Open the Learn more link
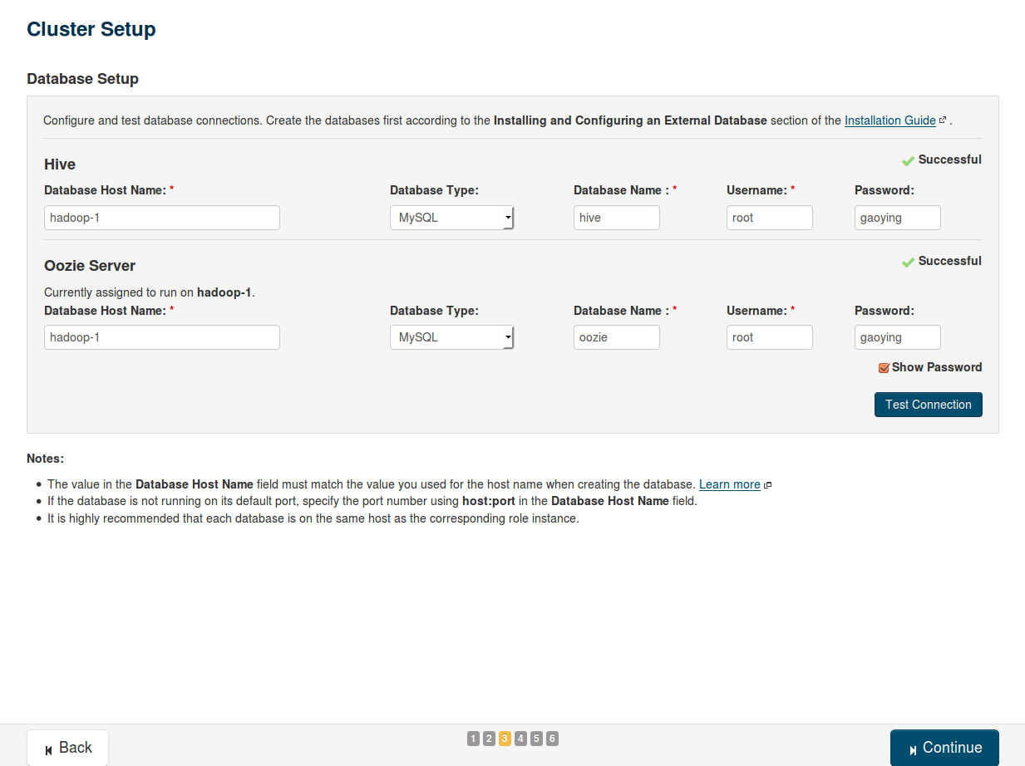The image size is (1025, 766). [x=730, y=484]
